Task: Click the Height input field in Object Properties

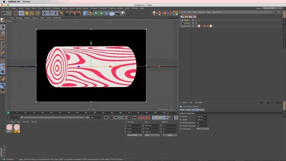Action: [202, 119]
